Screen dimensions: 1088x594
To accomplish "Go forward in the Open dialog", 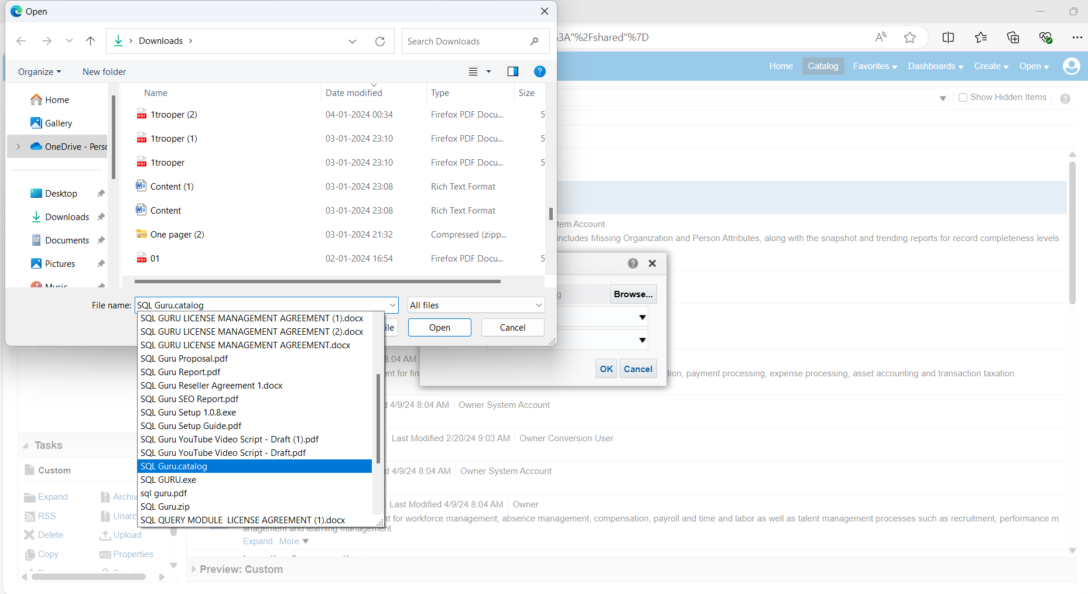I will 47,41.
